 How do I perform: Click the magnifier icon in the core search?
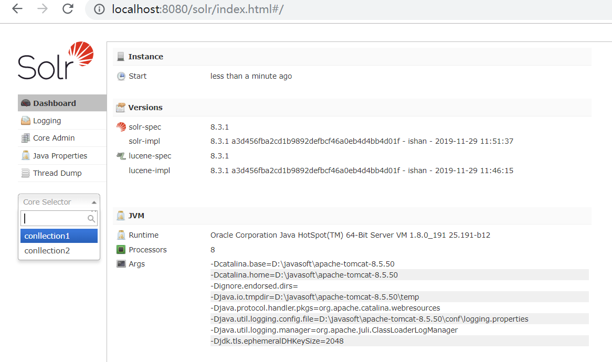tap(91, 218)
